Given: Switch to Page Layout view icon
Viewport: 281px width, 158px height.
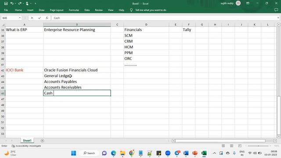Looking at the screenshot, I should pos(231,146).
